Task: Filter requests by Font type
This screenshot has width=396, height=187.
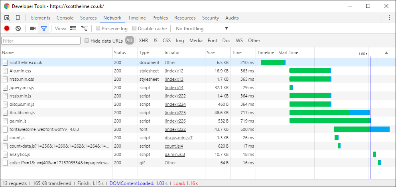Action: (x=213, y=41)
